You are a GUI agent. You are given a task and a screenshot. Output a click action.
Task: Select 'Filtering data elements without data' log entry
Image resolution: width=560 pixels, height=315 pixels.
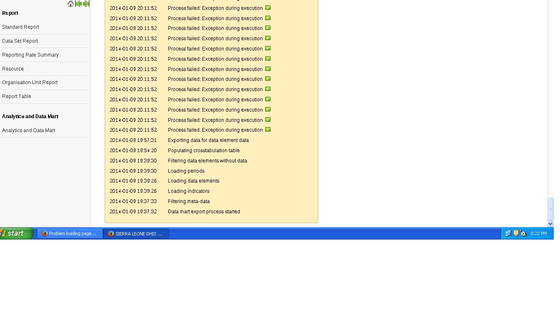(207, 161)
